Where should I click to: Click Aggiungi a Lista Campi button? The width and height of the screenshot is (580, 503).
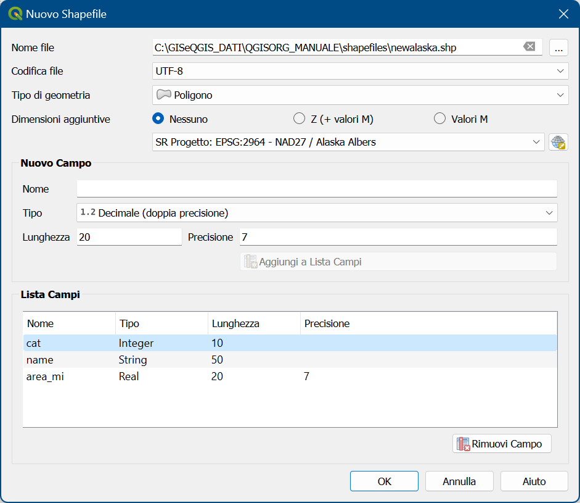(398, 262)
